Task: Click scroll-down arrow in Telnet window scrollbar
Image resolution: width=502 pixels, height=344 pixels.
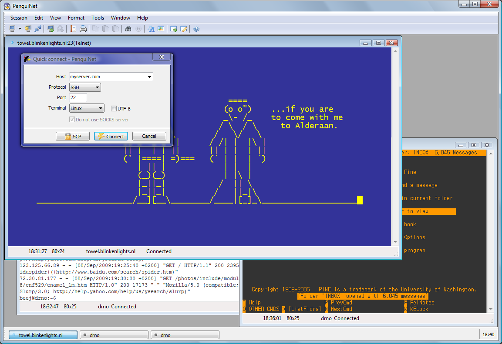Action: 395,242
